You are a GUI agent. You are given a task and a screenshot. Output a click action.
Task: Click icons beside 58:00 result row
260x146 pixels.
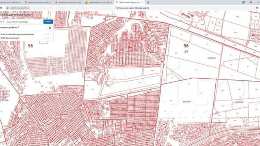48,34
